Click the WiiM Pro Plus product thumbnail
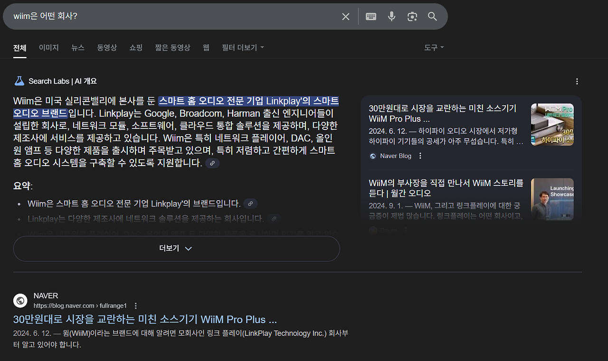The width and height of the screenshot is (608, 361). coord(552,124)
